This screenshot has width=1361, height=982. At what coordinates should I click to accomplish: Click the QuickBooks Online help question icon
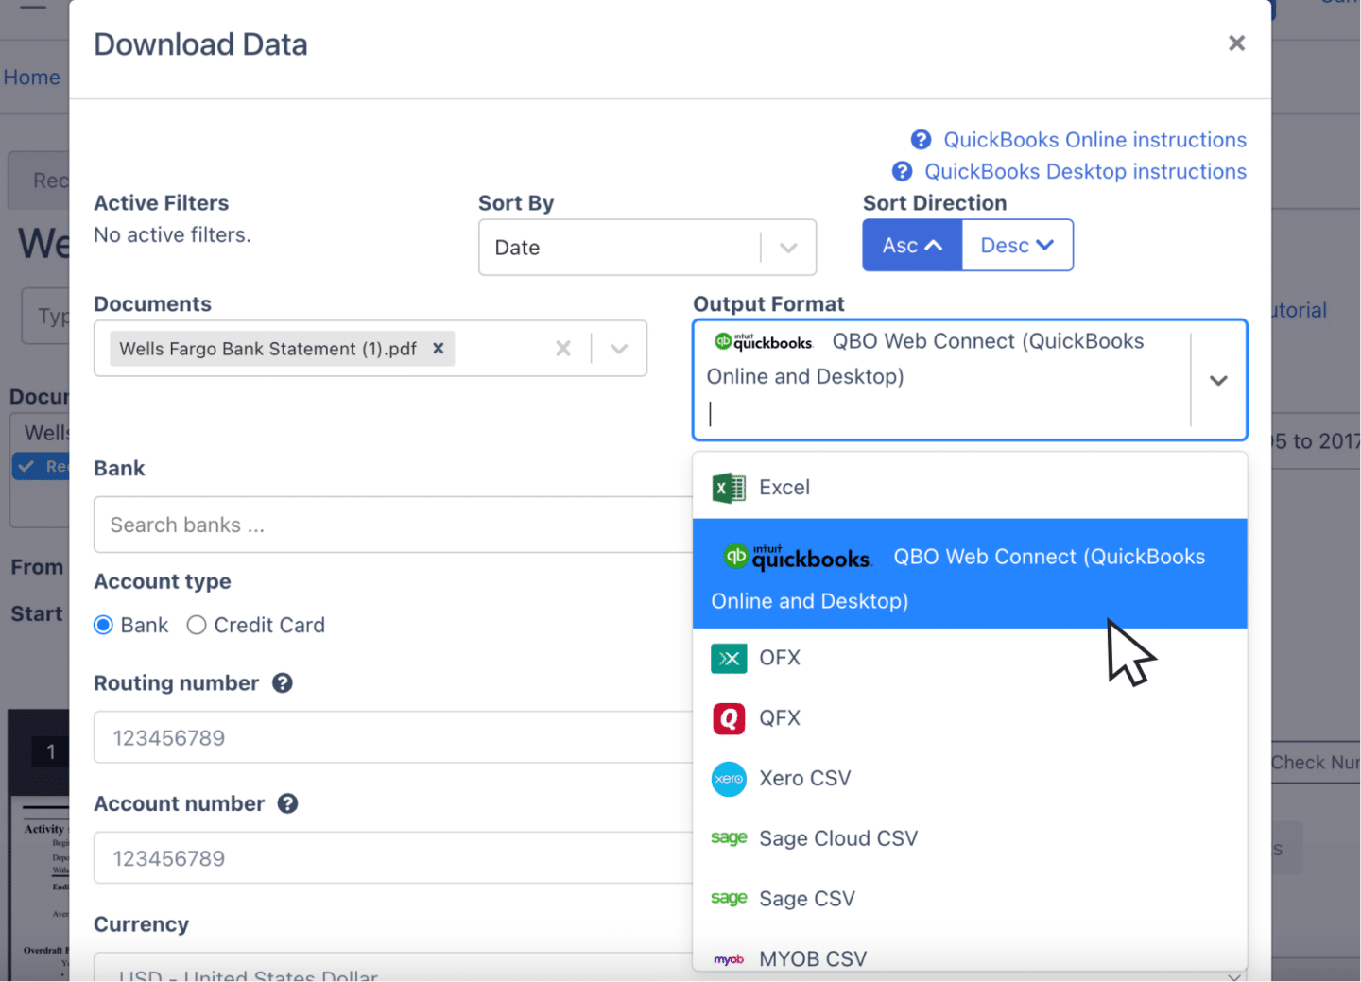coord(921,140)
